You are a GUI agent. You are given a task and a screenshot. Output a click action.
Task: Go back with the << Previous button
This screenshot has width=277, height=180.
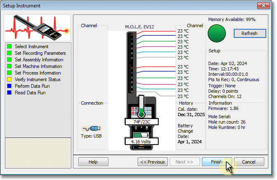[x=153, y=161]
